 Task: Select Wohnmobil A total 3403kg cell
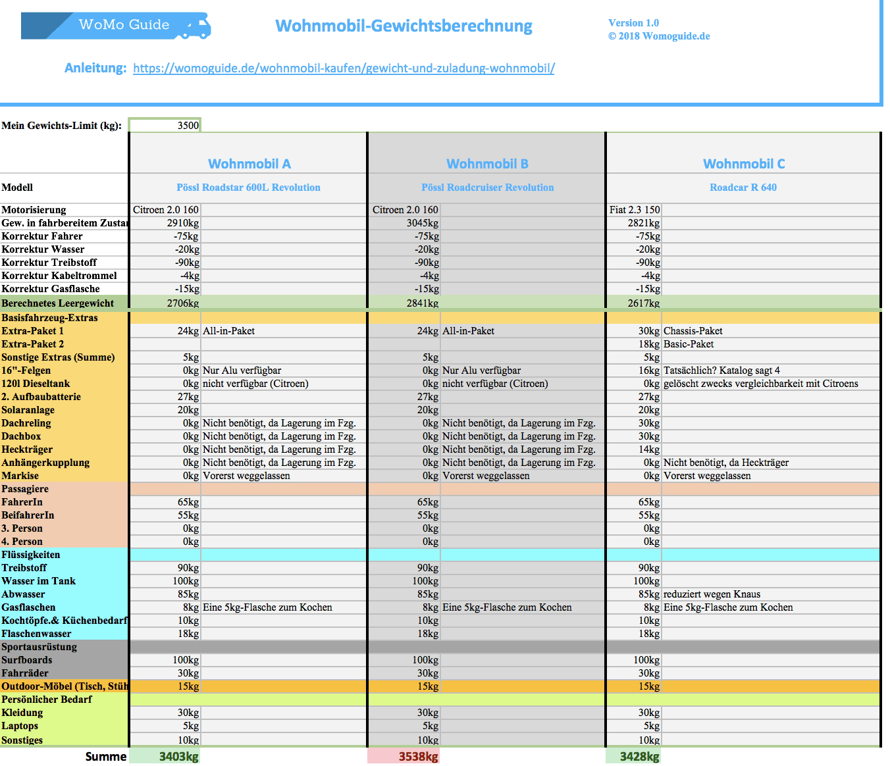coord(166,756)
